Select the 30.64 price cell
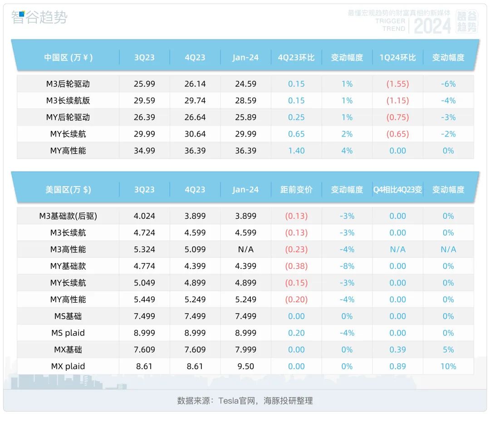The image size is (490, 423). 195,134
